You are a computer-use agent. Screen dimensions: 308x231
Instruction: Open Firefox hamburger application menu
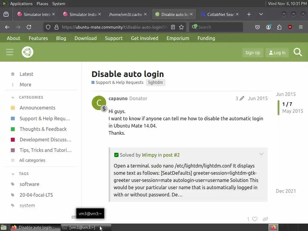point(301,27)
